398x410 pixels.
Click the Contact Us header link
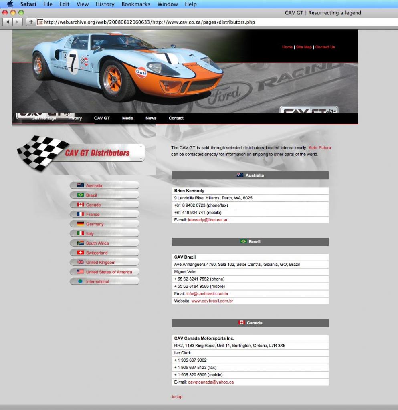pos(325,47)
